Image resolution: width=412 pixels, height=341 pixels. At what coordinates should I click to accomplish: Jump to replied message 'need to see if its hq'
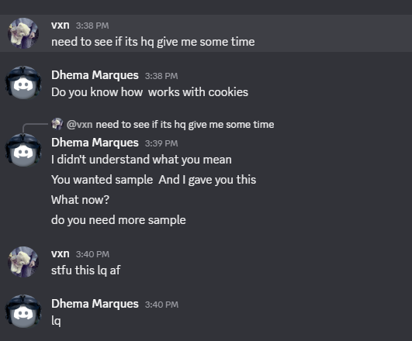click(x=185, y=125)
